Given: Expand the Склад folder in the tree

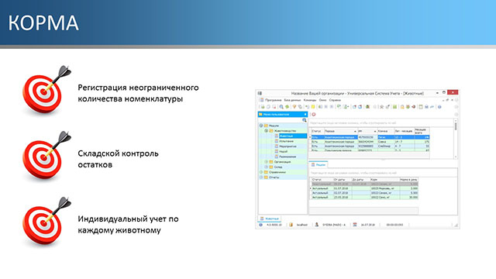Looking at the screenshot, I should [267, 167].
